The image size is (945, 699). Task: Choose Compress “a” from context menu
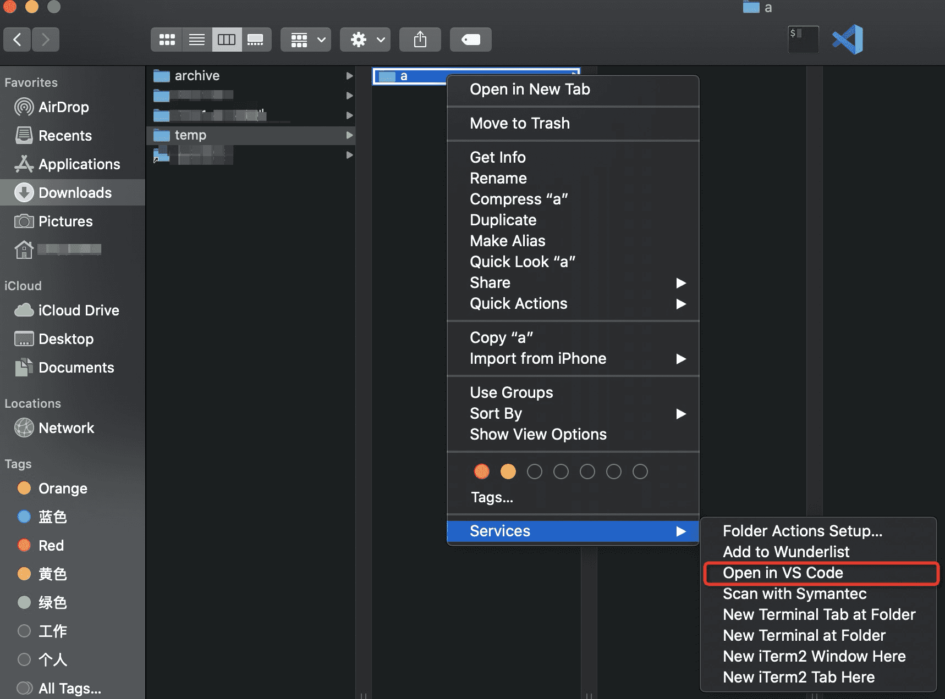click(x=573, y=199)
